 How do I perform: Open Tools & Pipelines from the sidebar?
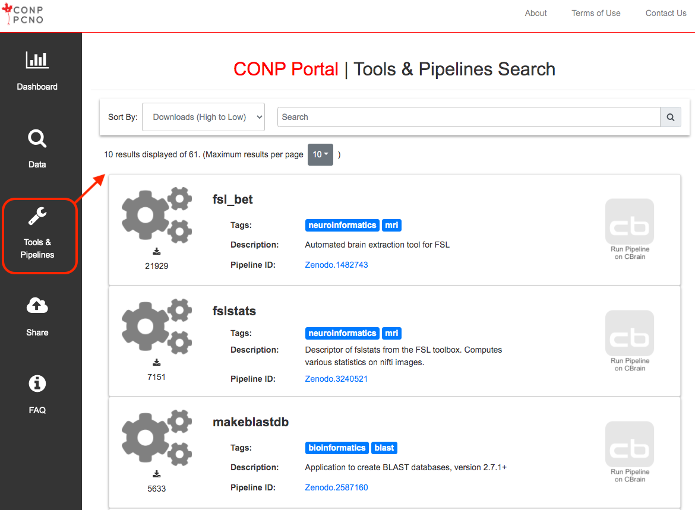(37, 235)
